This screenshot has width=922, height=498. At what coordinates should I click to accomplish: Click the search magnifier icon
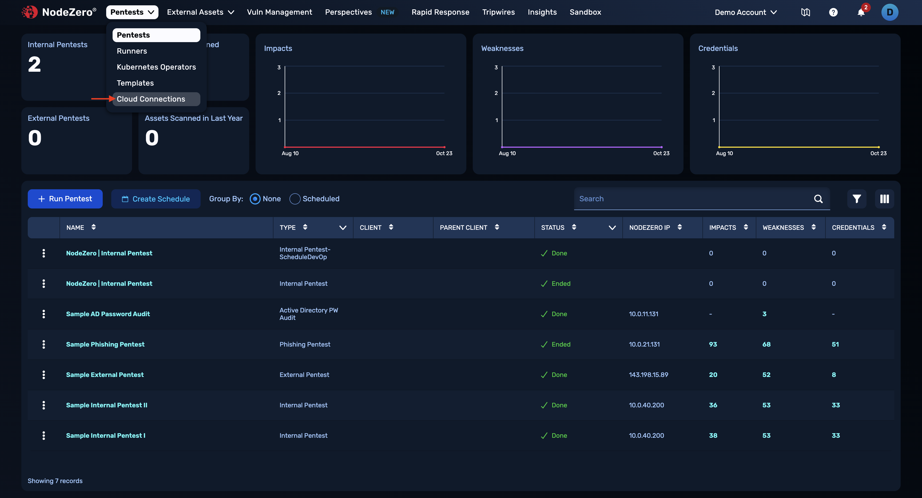[818, 199]
